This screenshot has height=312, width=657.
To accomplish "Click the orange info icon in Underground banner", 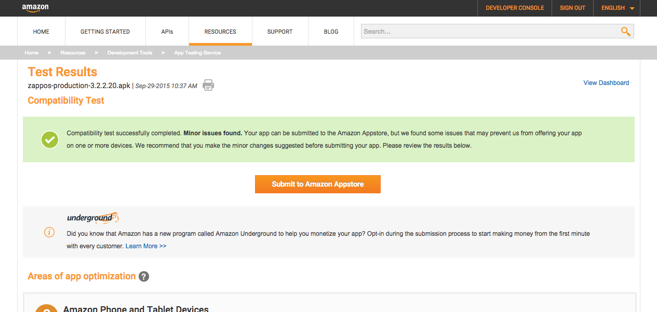I will tap(49, 232).
